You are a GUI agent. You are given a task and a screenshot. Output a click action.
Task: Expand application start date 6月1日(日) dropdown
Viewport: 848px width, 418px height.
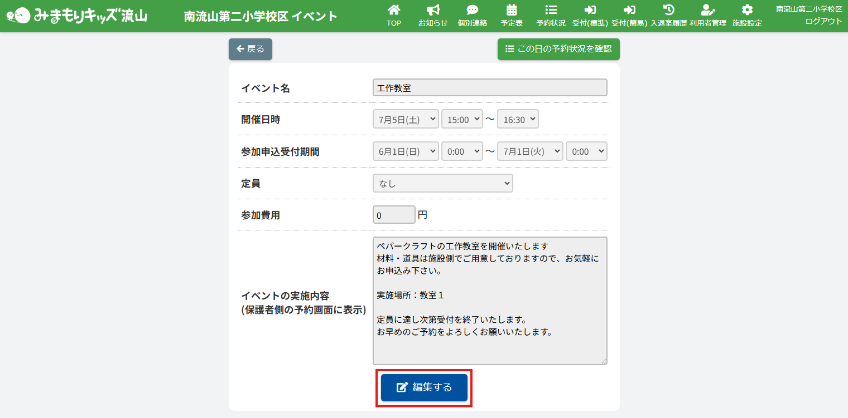click(x=406, y=151)
